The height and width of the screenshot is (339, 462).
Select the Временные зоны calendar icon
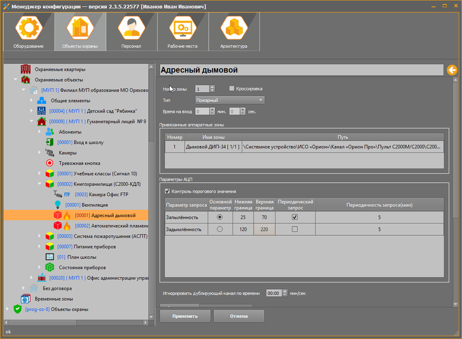26,299
